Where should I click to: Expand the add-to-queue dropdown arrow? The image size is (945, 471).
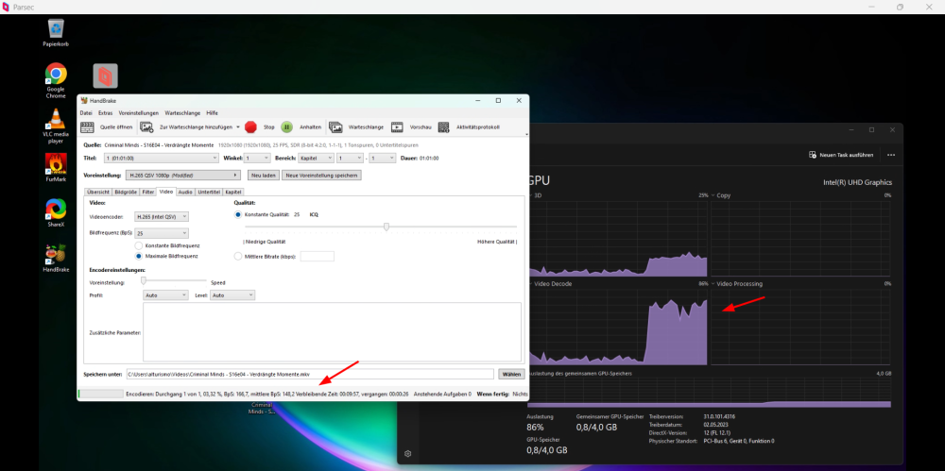(x=238, y=127)
